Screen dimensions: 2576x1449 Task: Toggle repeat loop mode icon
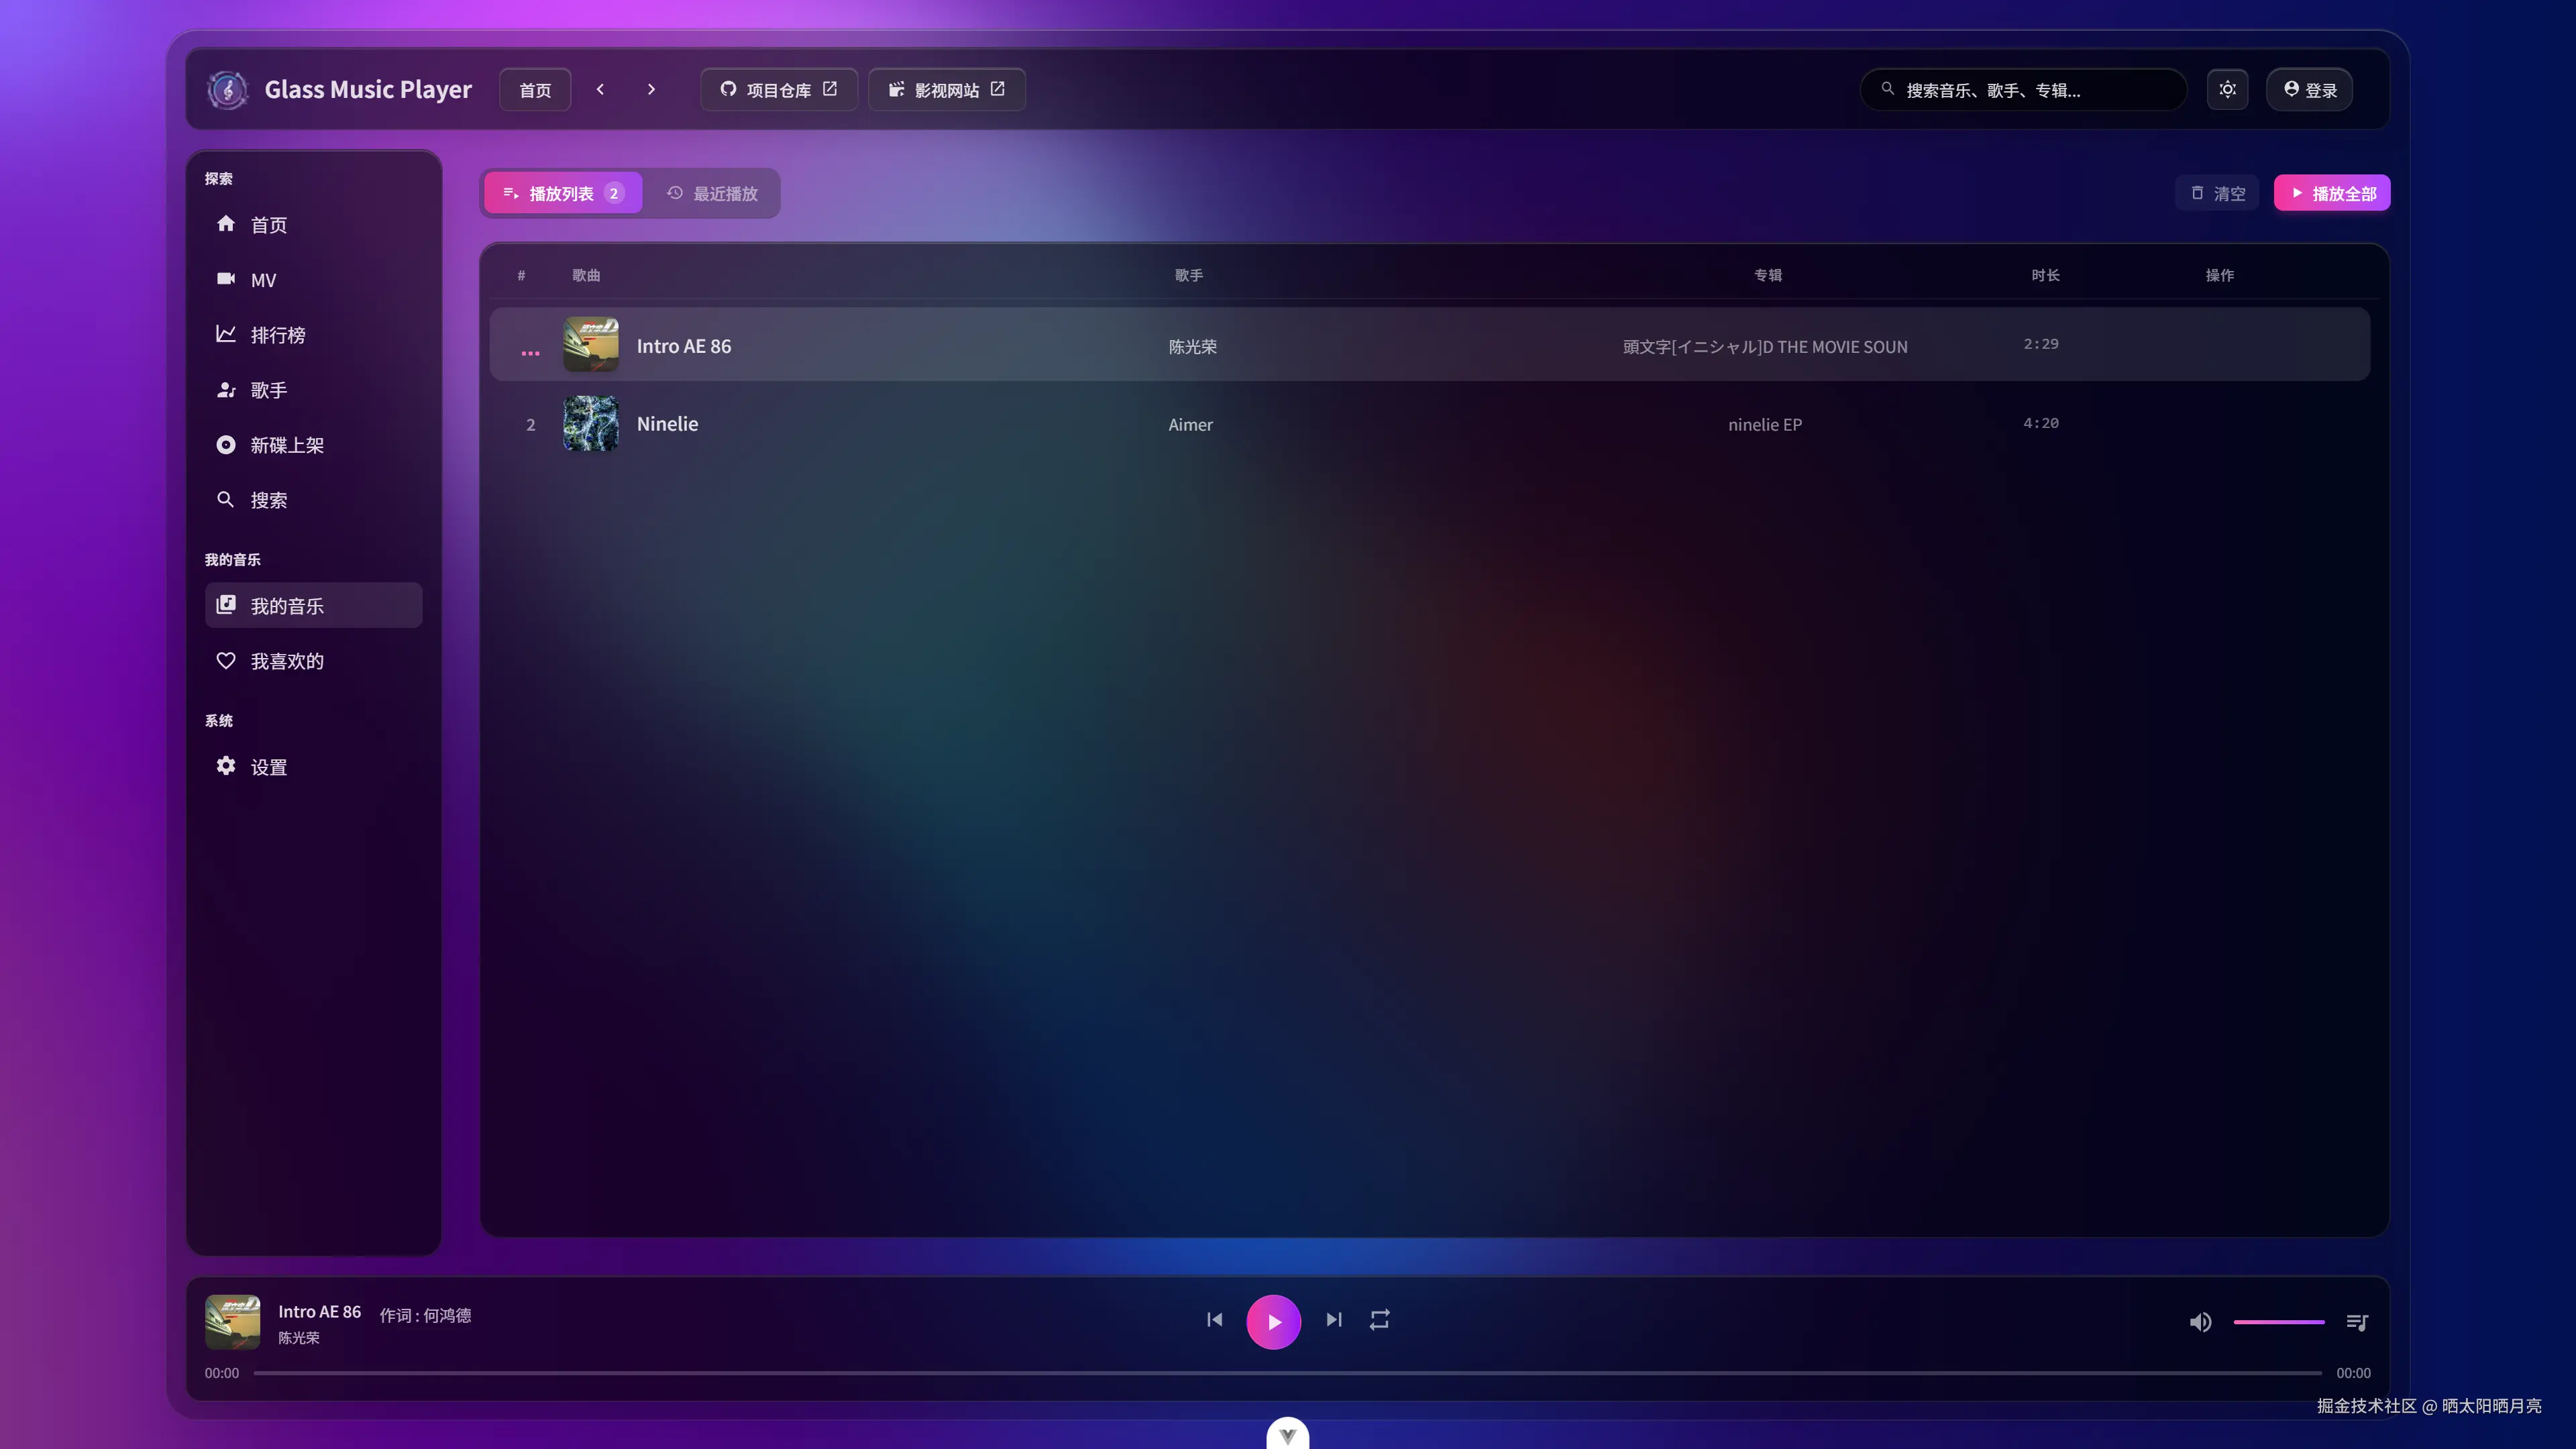(1379, 1320)
